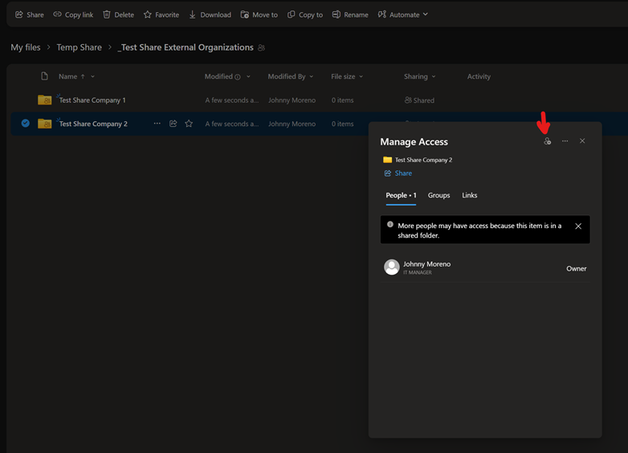Viewport: 628px width, 453px height.
Task: Click Rename in the toolbar
Action: (350, 14)
